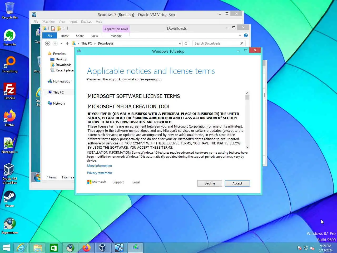Open the muted volume tray icon
Screen dimensions: 337x253
[x=312, y=248]
